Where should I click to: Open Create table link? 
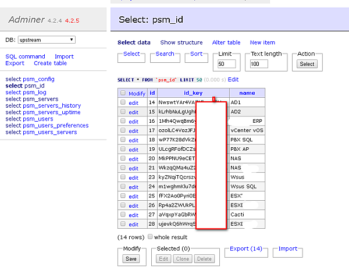50,63
